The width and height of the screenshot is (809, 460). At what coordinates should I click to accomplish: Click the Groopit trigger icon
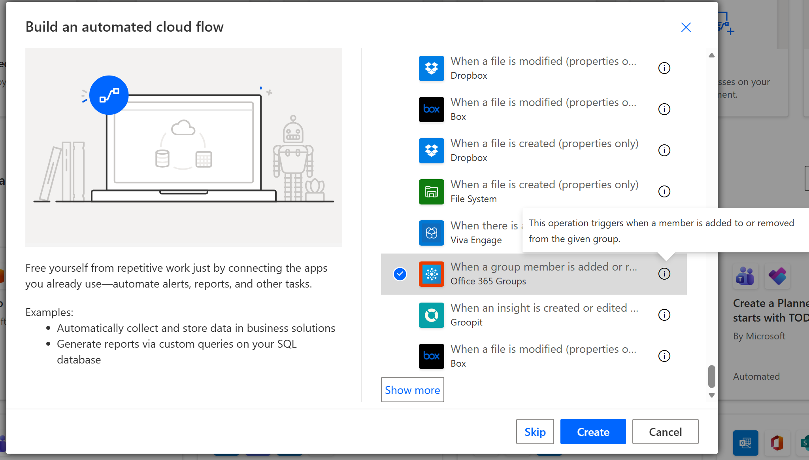431,315
